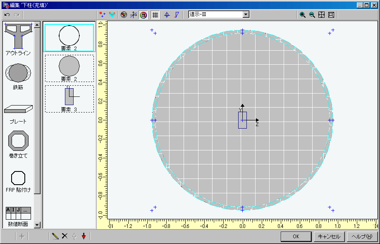Click the pencil edit icon
The height and width of the screenshot is (244, 380).
pyautogui.click(x=55, y=236)
